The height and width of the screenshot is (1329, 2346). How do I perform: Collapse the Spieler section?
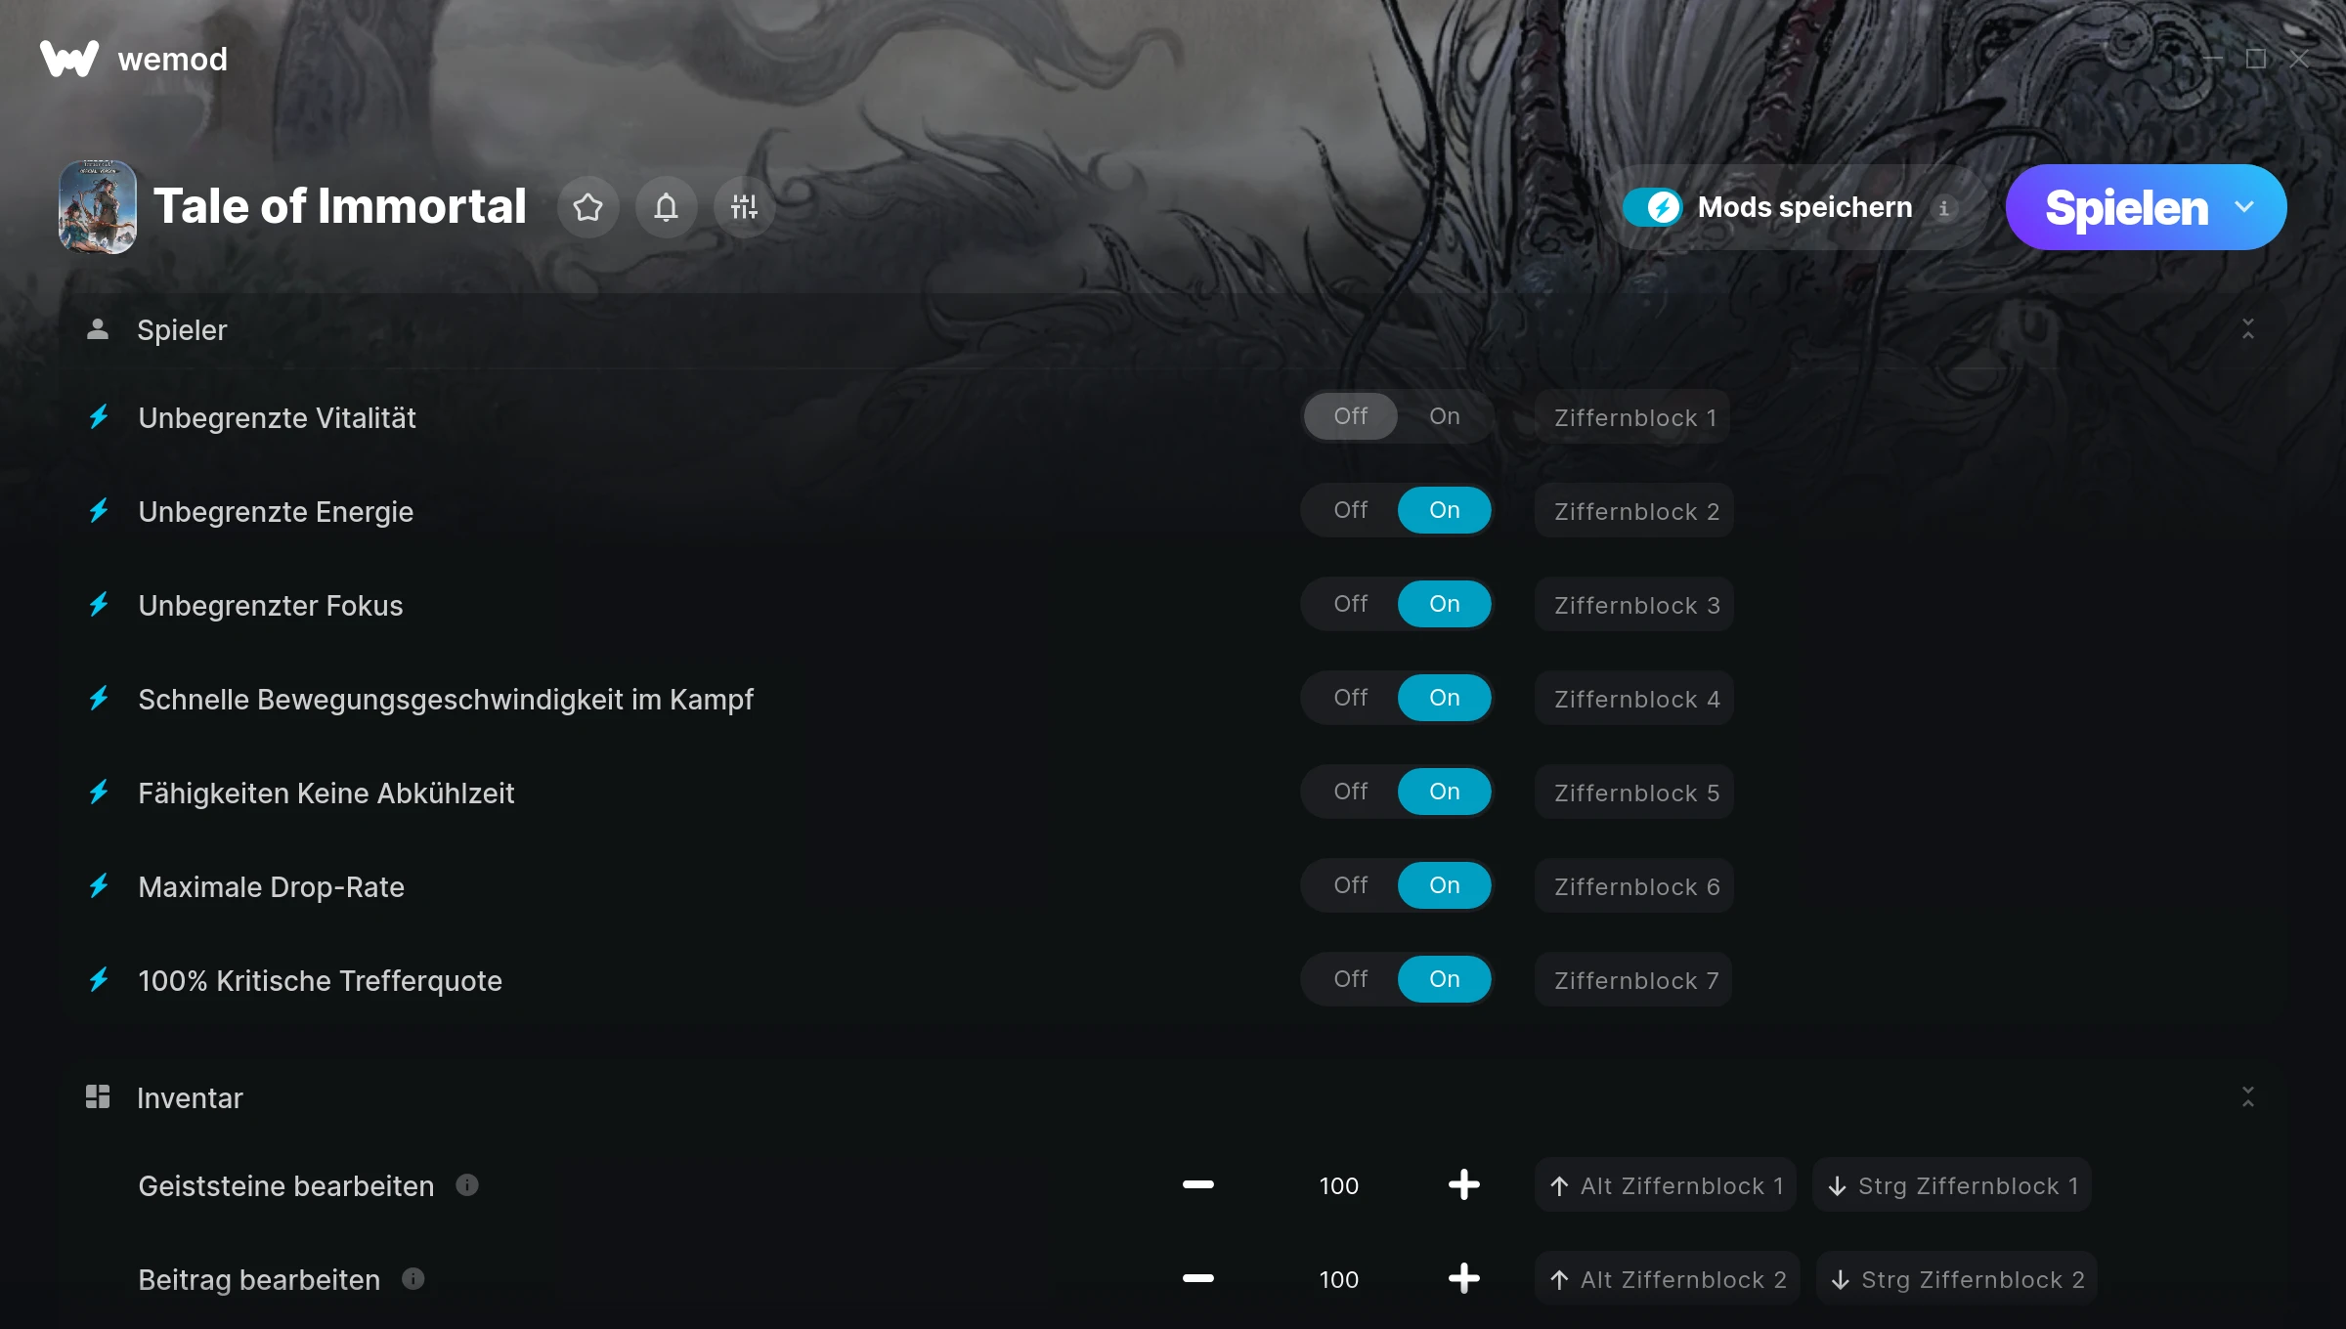tap(2248, 329)
